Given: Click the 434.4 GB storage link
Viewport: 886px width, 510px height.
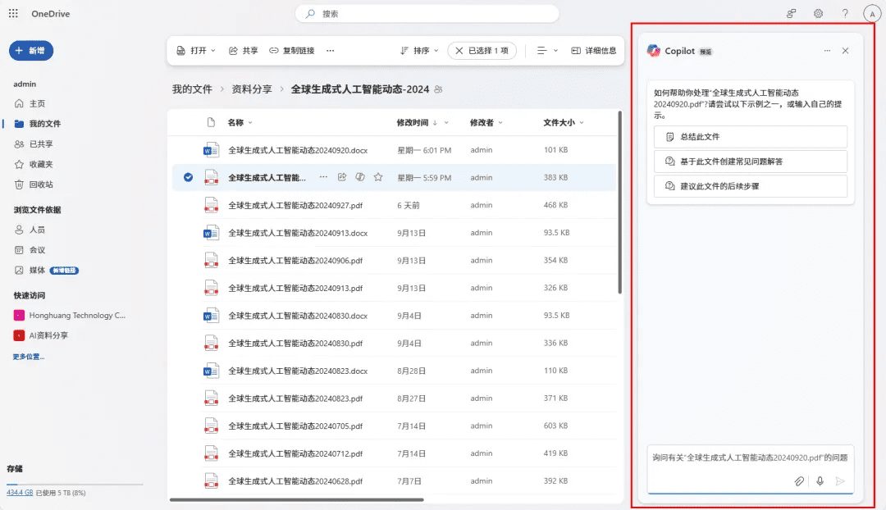Looking at the screenshot, I should coord(20,493).
